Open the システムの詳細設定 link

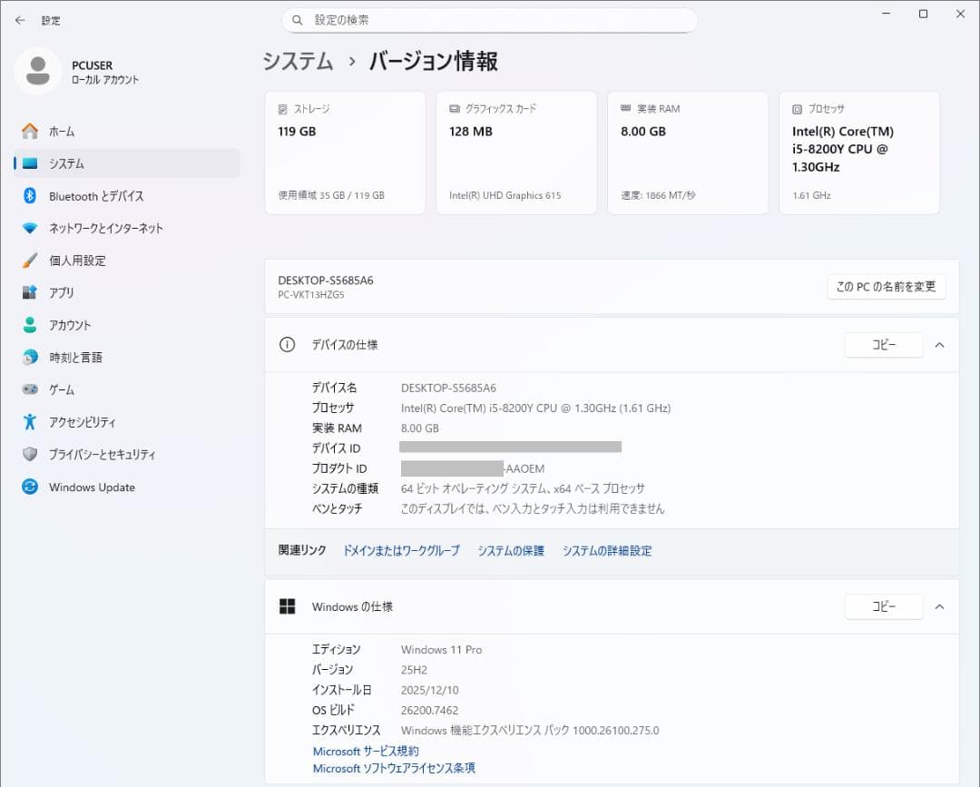[x=606, y=550]
